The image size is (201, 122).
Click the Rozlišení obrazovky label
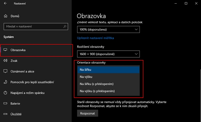tap(91, 47)
